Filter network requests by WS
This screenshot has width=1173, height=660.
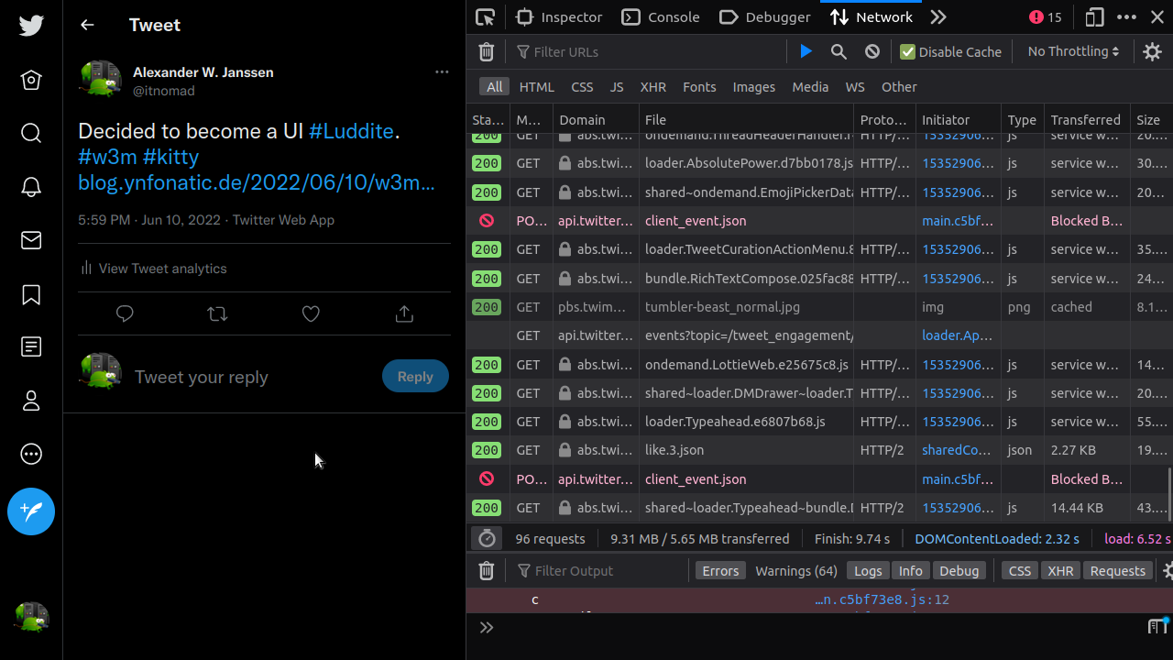tap(855, 87)
